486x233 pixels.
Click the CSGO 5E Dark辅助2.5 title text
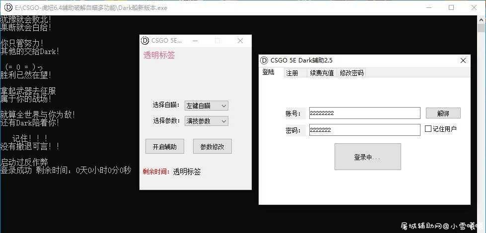click(x=301, y=60)
